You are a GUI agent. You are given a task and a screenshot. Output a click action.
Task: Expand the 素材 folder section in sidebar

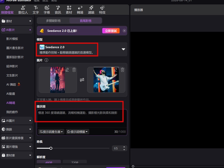coord(17,21)
